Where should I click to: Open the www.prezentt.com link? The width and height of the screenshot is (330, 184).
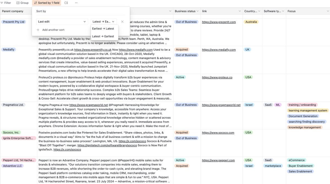pos(219,22)
